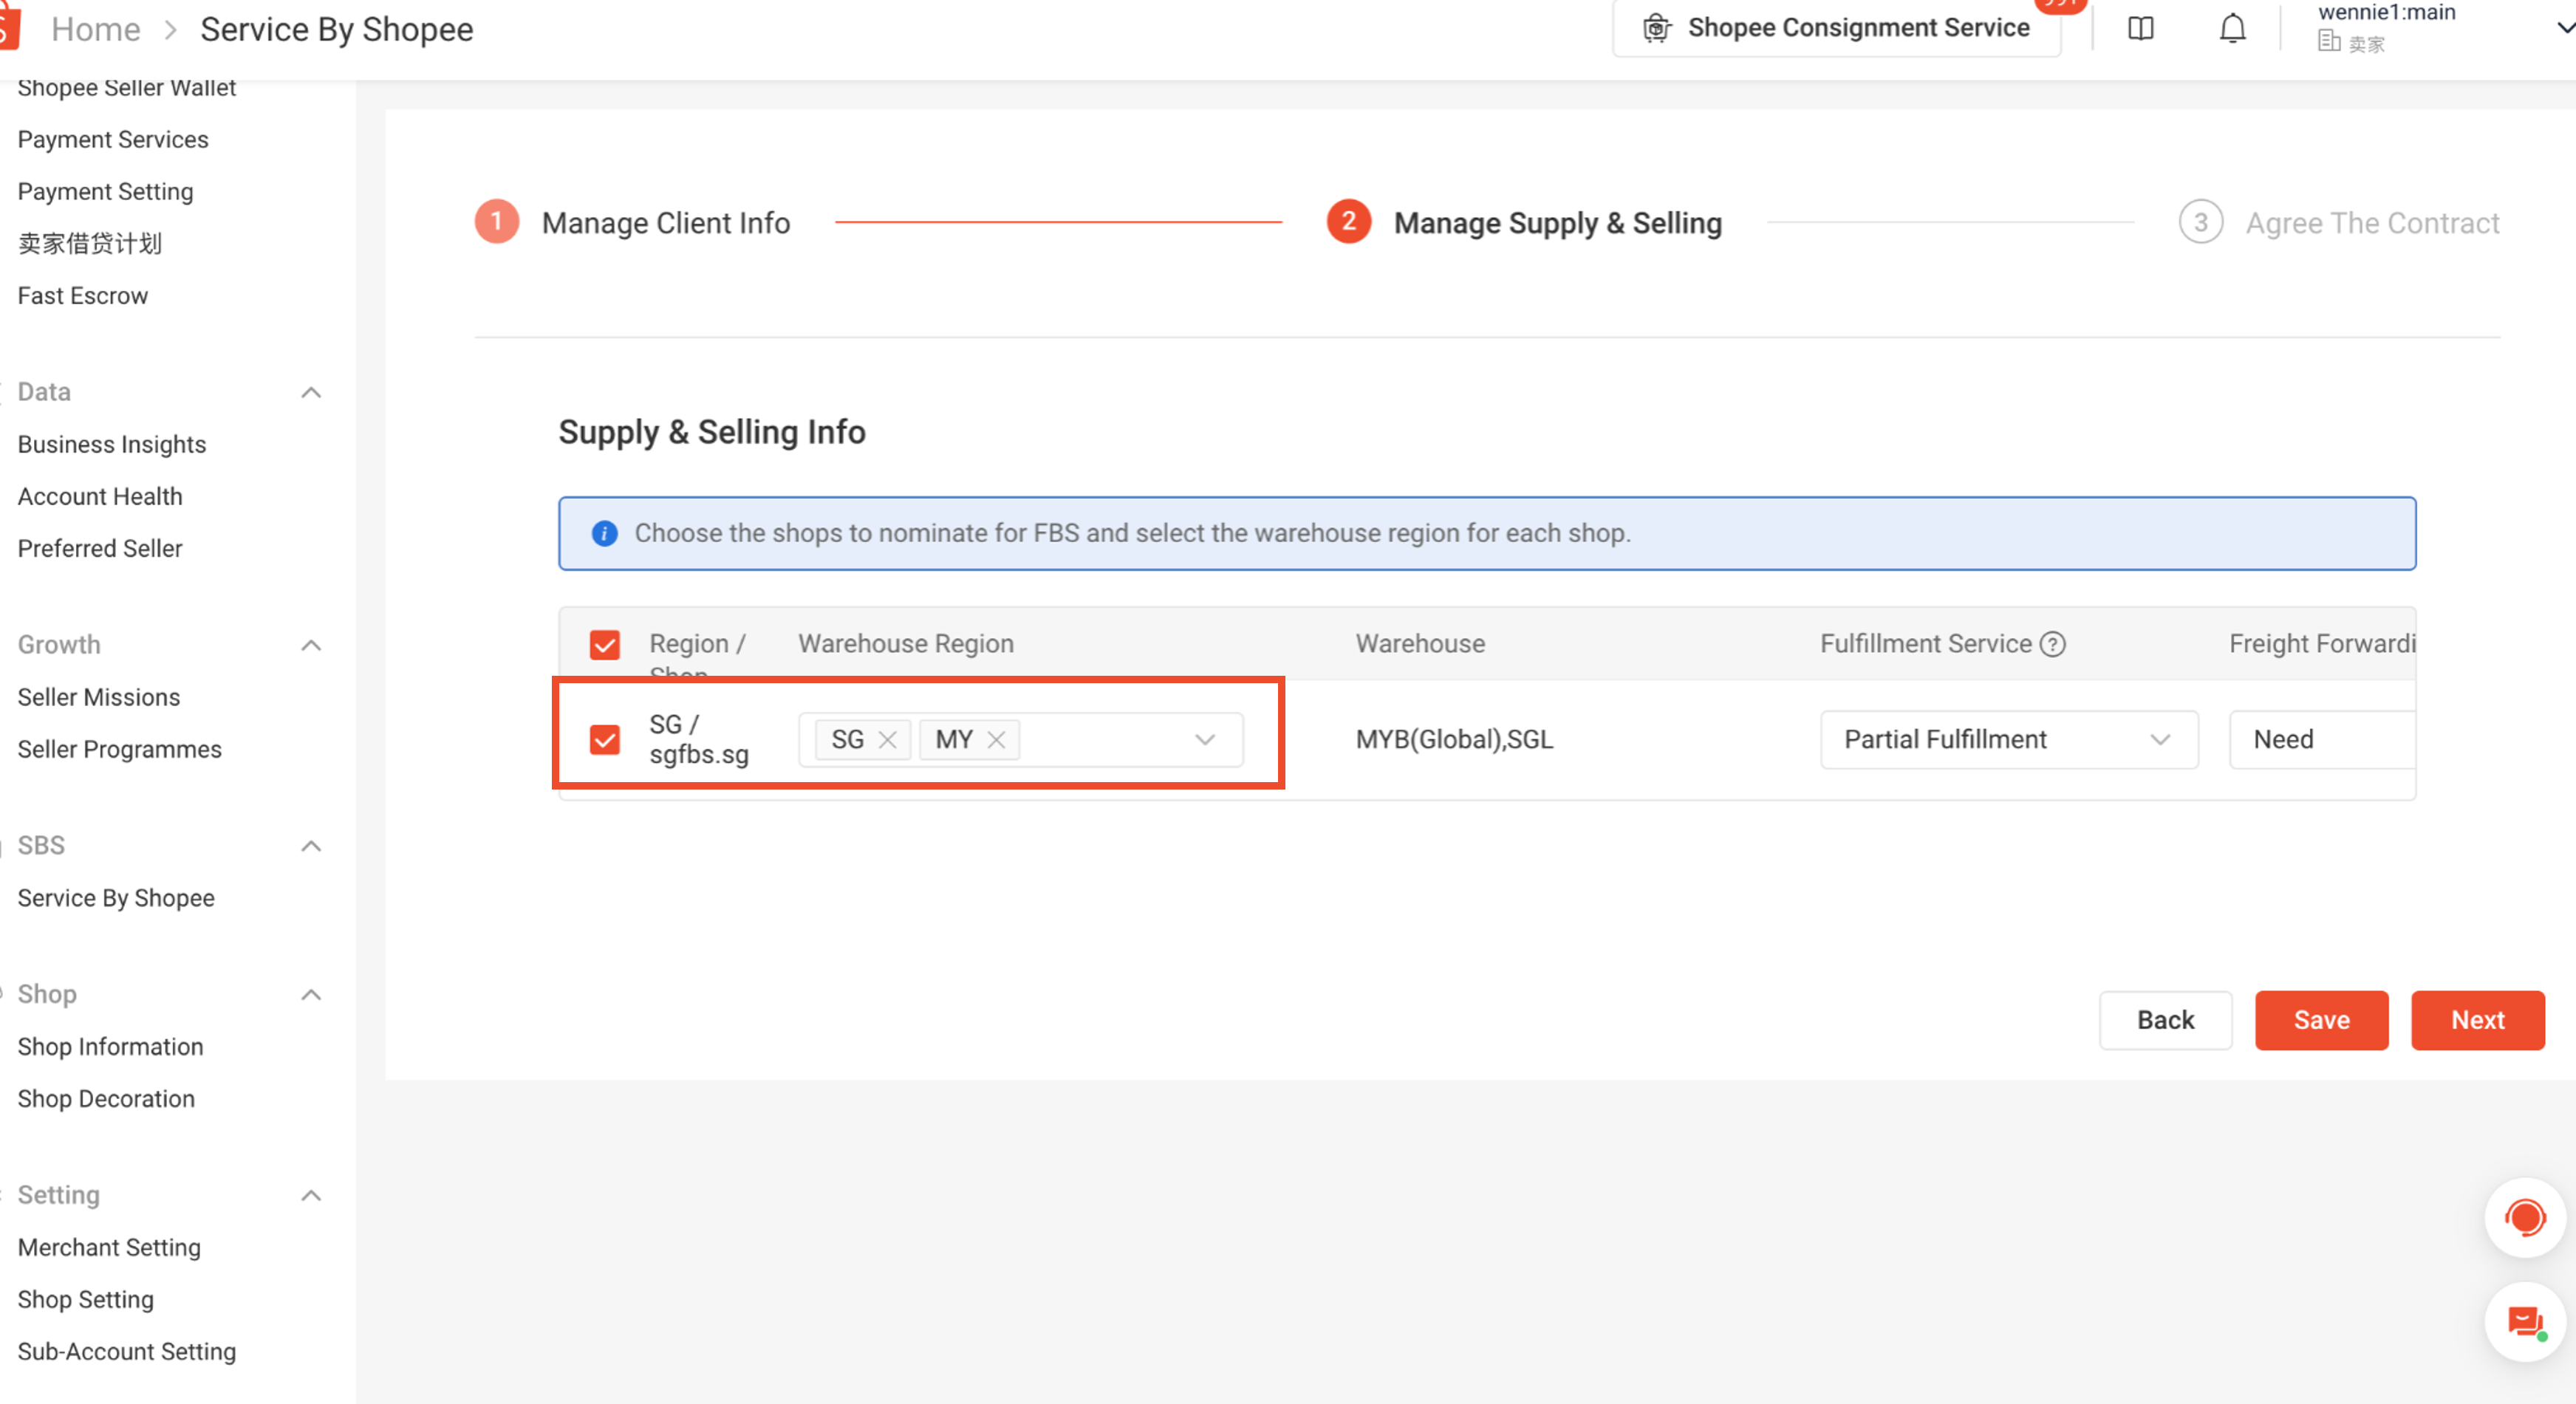Open Sub-Account Setting
Image resolution: width=2576 pixels, height=1404 pixels.
pyautogui.click(x=127, y=1351)
